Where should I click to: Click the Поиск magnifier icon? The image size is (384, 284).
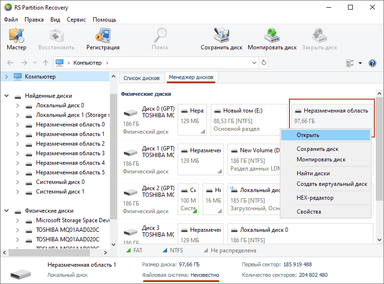point(160,35)
